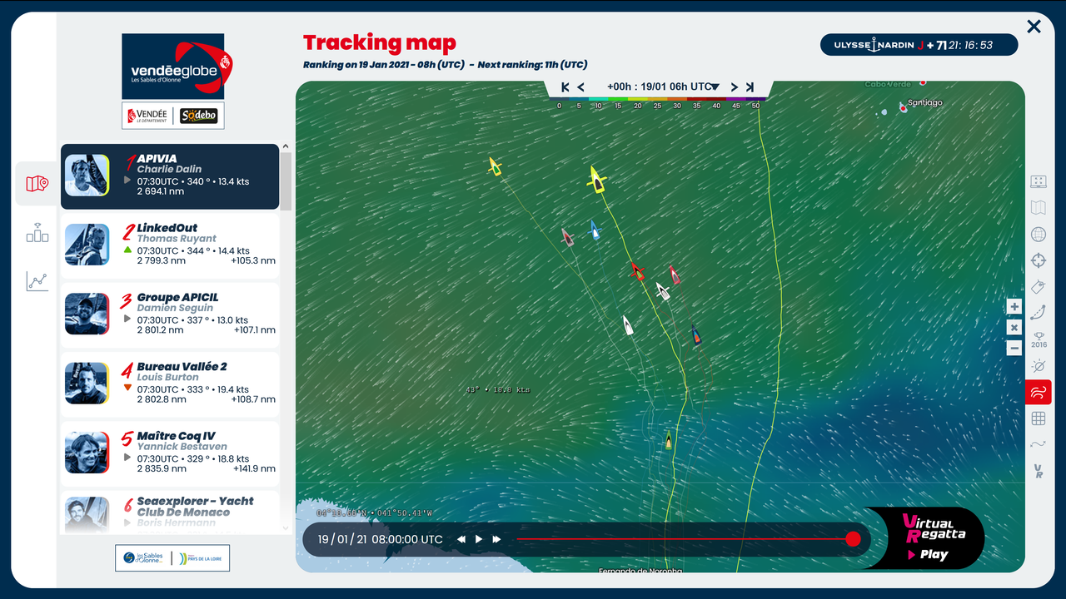Zoom out with the minus button
Image resolution: width=1066 pixels, height=599 pixels.
tap(1014, 349)
